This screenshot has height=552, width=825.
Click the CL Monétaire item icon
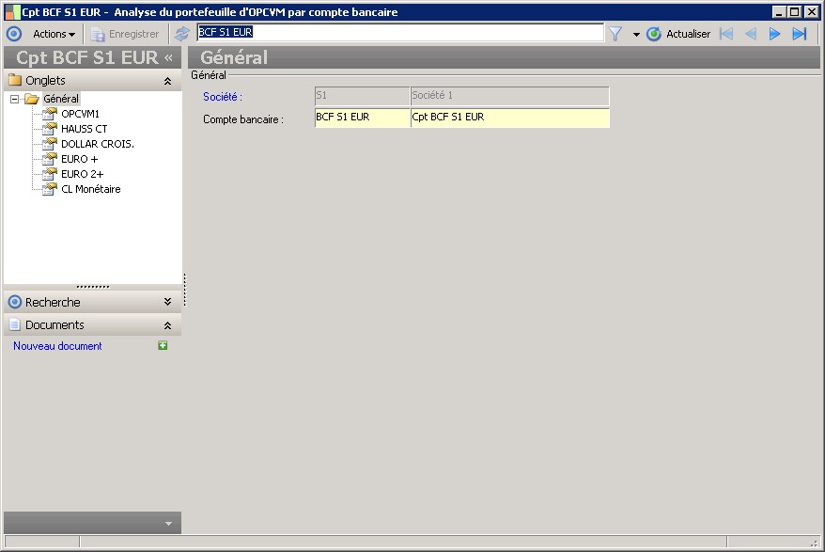coord(50,189)
